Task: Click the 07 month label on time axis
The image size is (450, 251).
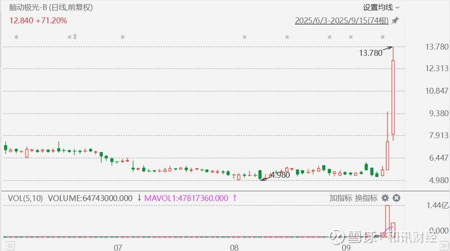Action: 118,247
